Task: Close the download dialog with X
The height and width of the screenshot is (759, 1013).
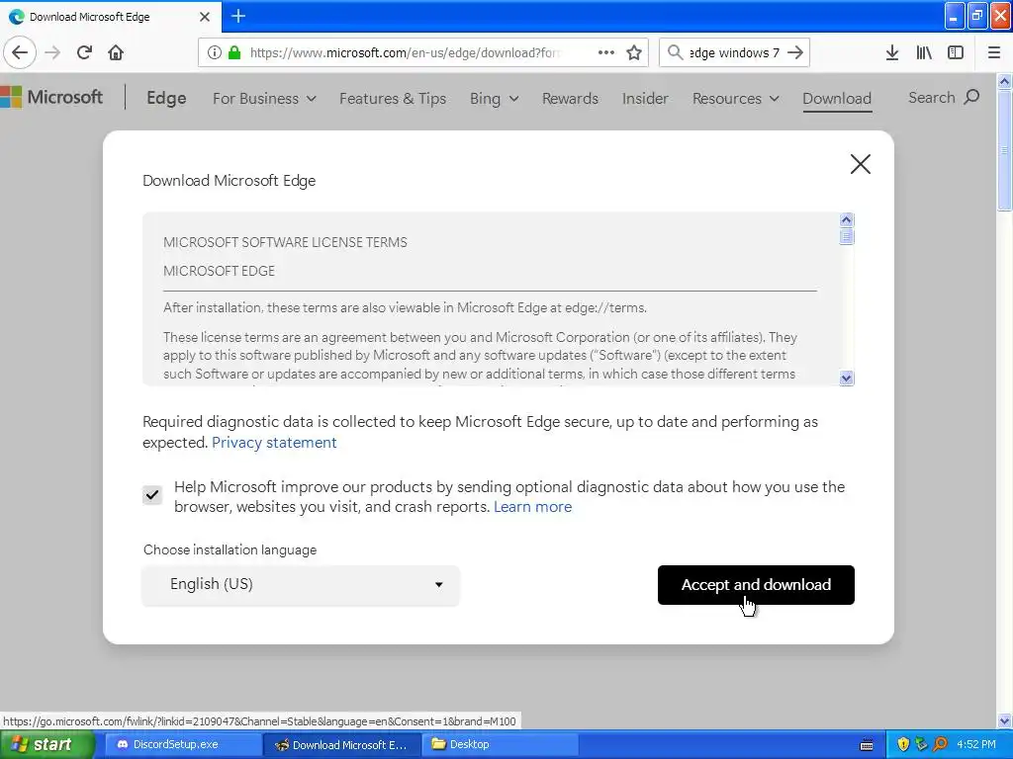Action: [860, 164]
